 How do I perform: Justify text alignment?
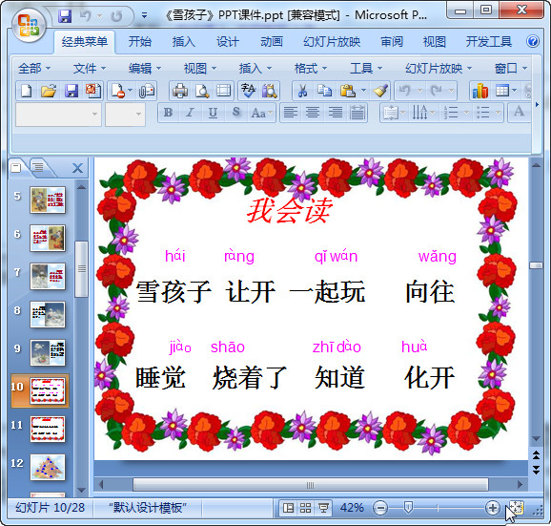(x=357, y=113)
